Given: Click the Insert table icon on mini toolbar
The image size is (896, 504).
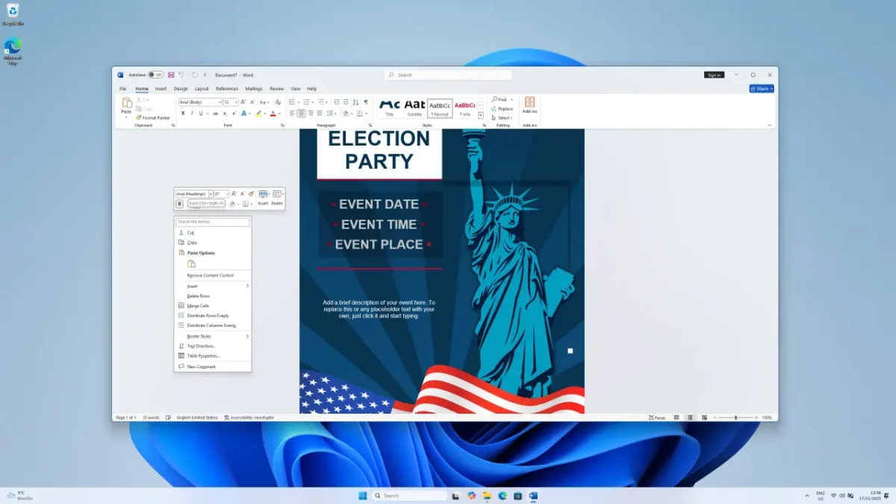Looking at the screenshot, I should 263,194.
